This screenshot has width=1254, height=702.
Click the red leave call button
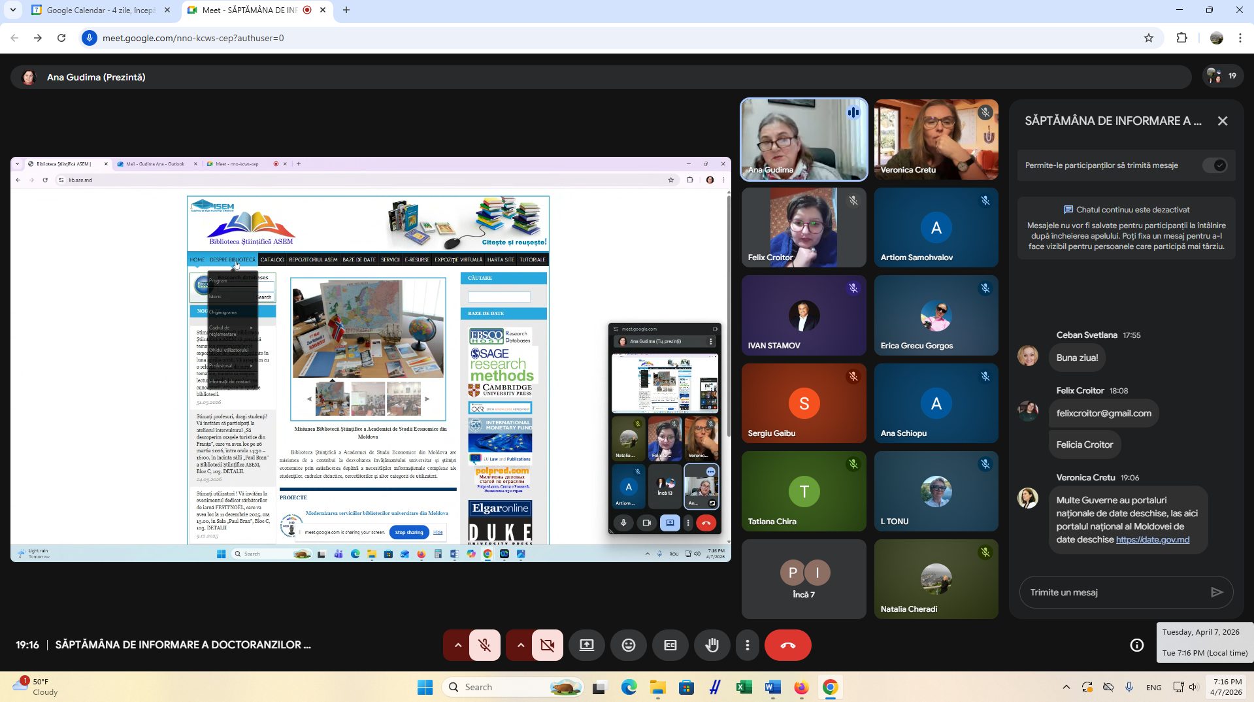[x=787, y=645]
